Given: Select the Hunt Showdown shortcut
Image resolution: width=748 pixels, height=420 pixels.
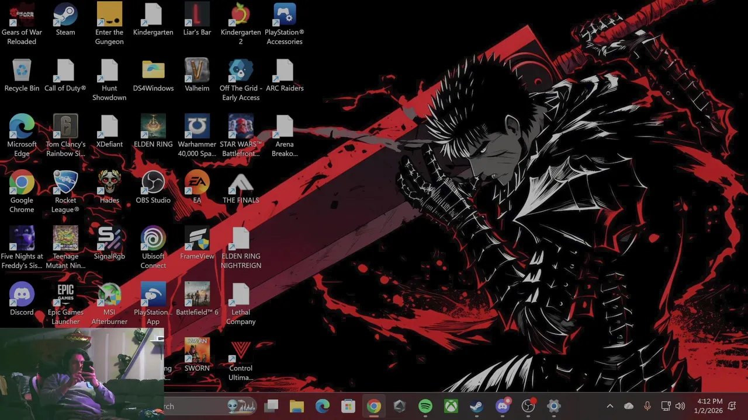Looking at the screenshot, I should coord(109,80).
